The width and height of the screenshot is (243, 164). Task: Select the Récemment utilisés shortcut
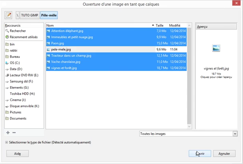click(24, 37)
